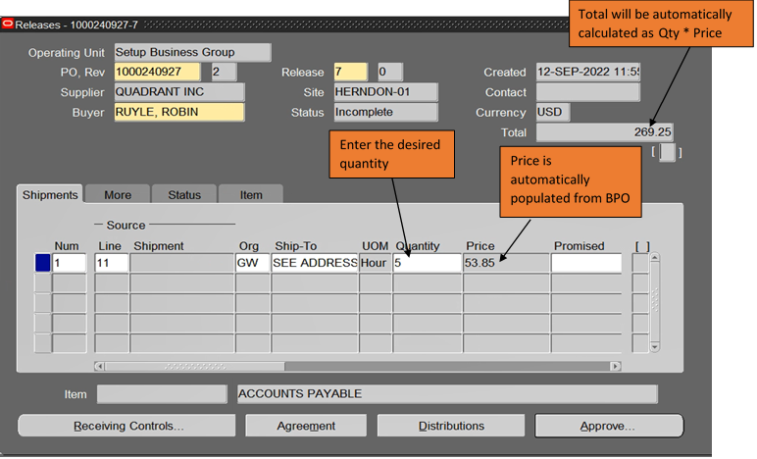
Task: Switch to the More tab
Action: (118, 194)
